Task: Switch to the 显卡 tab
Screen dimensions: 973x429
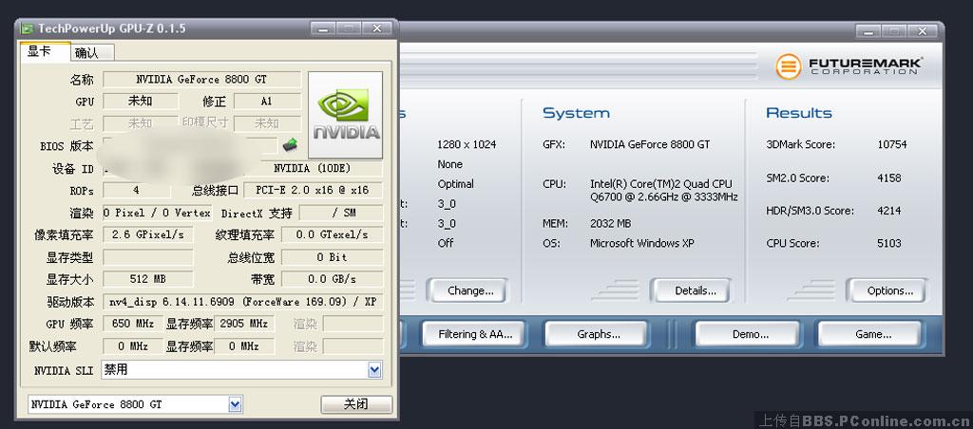Action: [x=45, y=51]
